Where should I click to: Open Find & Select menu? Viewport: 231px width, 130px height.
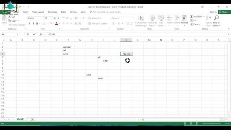pyautogui.click(x=216, y=21)
